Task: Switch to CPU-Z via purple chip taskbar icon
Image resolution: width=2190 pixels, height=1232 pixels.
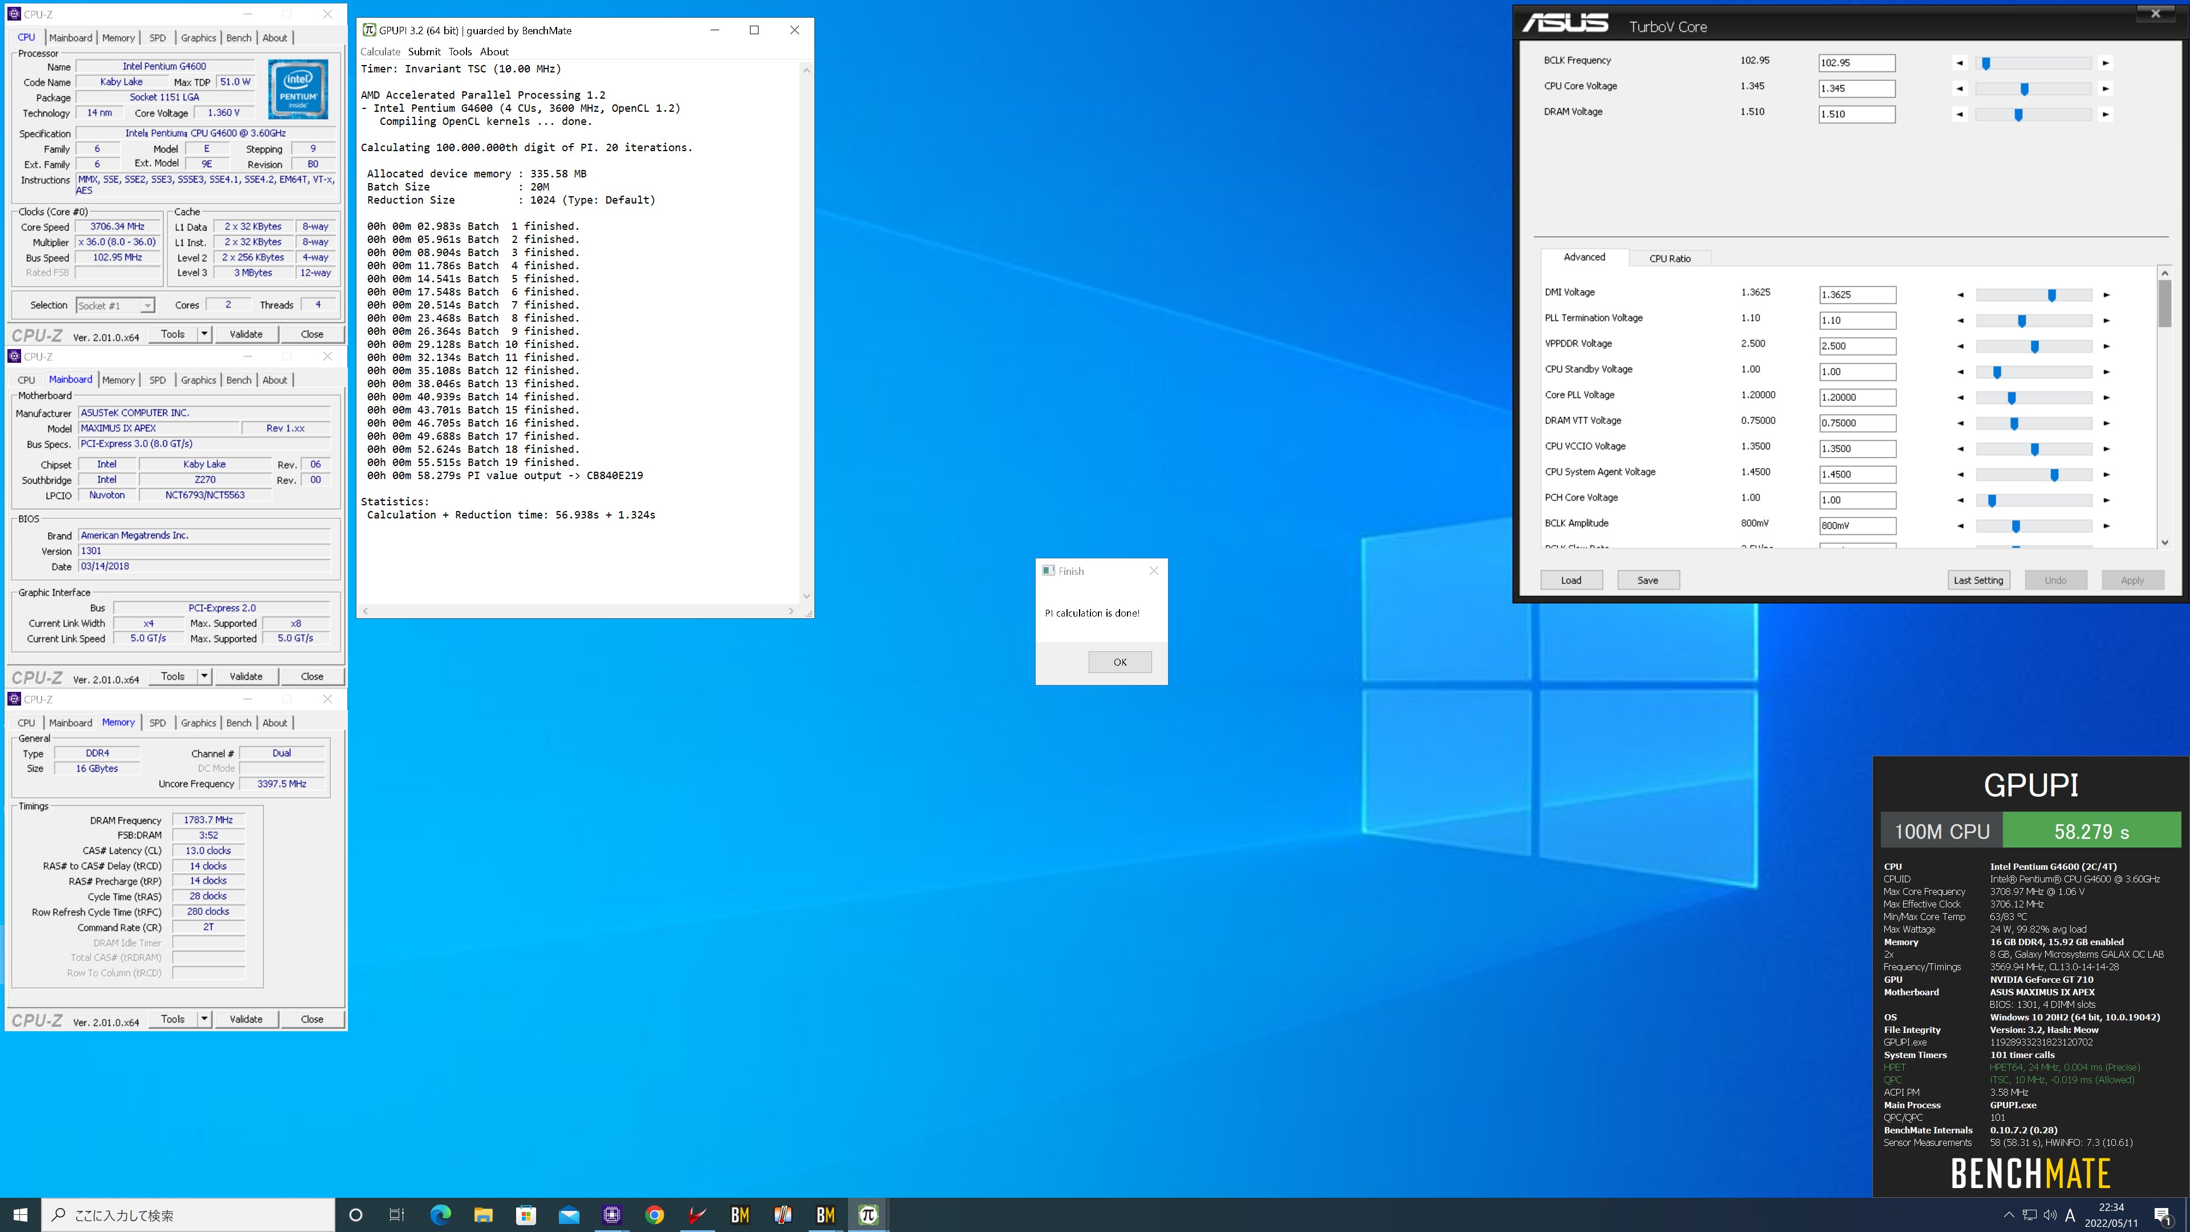Action: tap(611, 1215)
